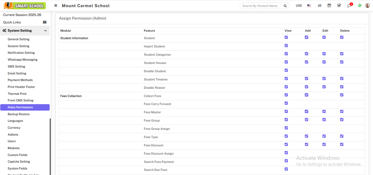The height and width of the screenshot is (175, 373).
Task: Open the USD currency dropdown
Action: (x=299, y=6)
